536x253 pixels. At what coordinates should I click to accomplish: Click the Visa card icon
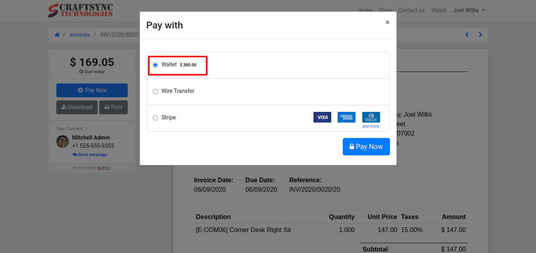click(x=322, y=117)
